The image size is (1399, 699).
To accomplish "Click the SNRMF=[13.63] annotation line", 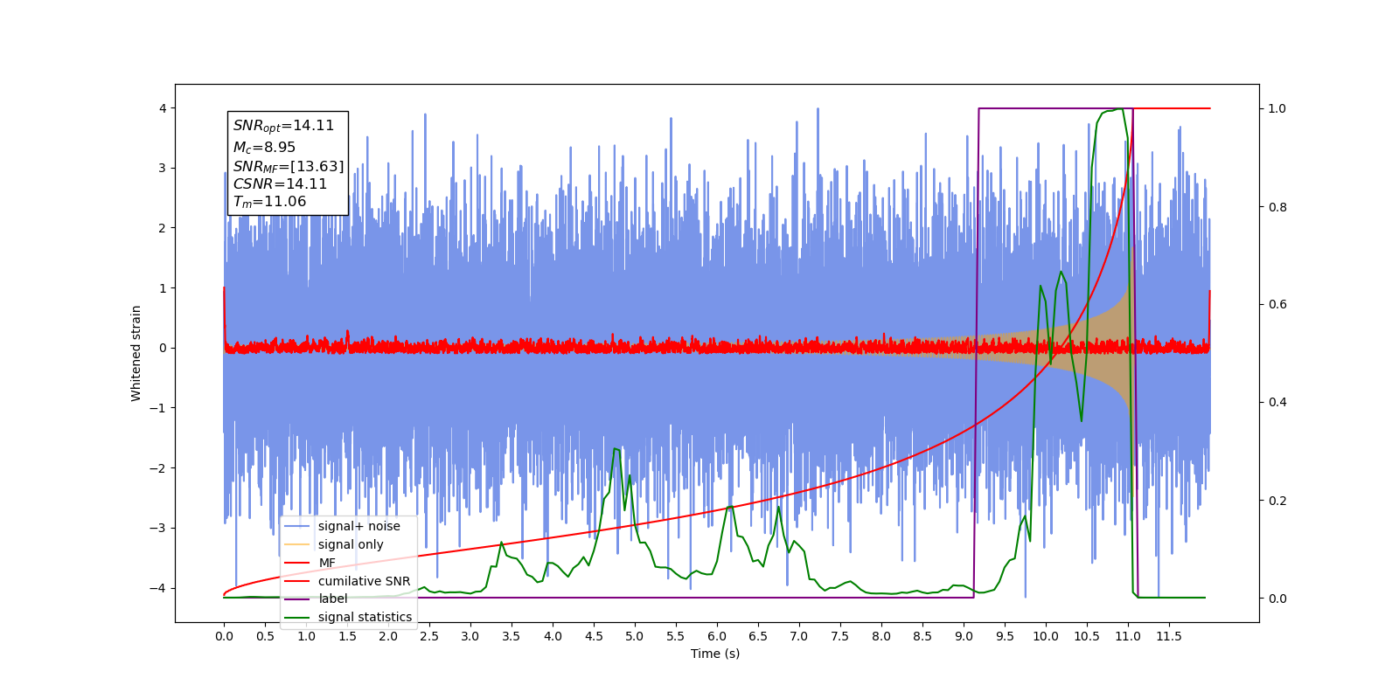I will [x=289, y=166].
